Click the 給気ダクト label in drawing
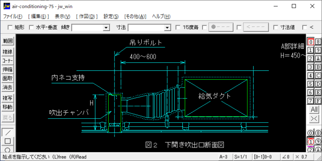322x161 pixels. 215,96
